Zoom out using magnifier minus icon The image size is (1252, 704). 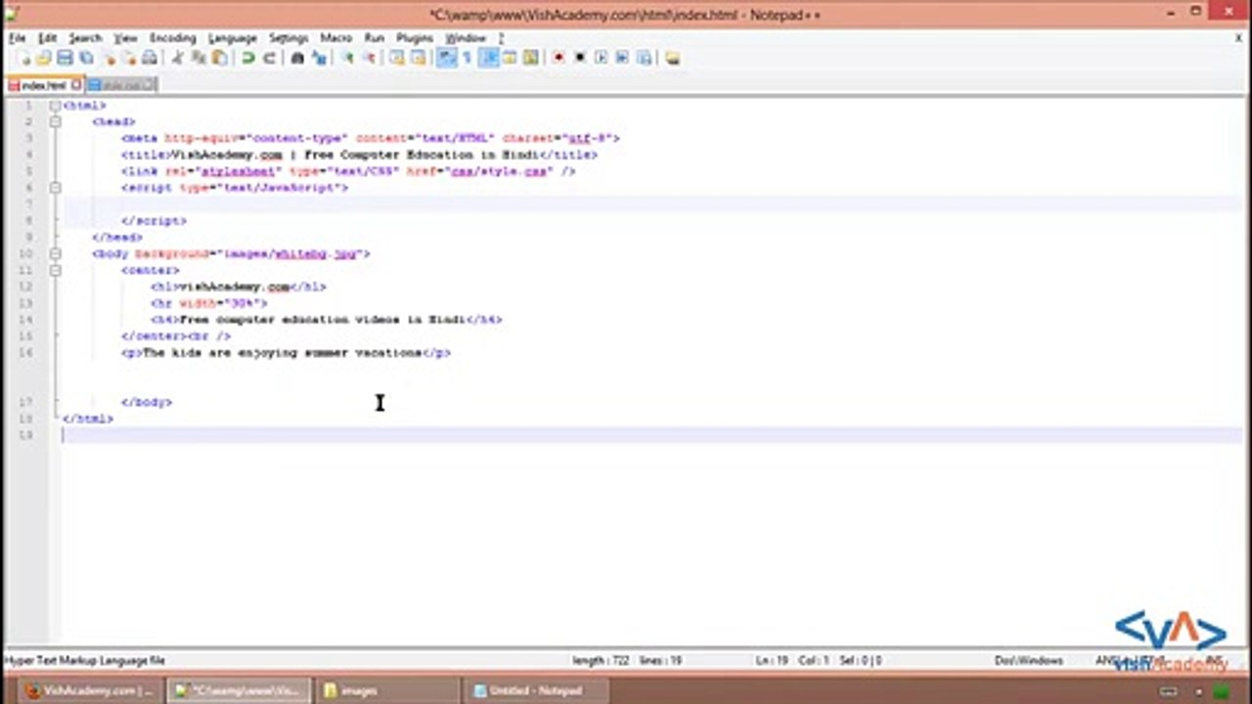coord(369,58)
